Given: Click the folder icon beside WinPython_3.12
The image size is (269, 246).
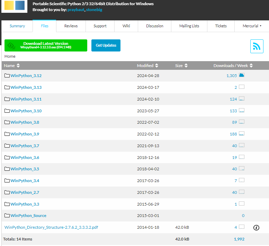Looking at the screenshot, I should pyautogui.click(x=7, y=76).
